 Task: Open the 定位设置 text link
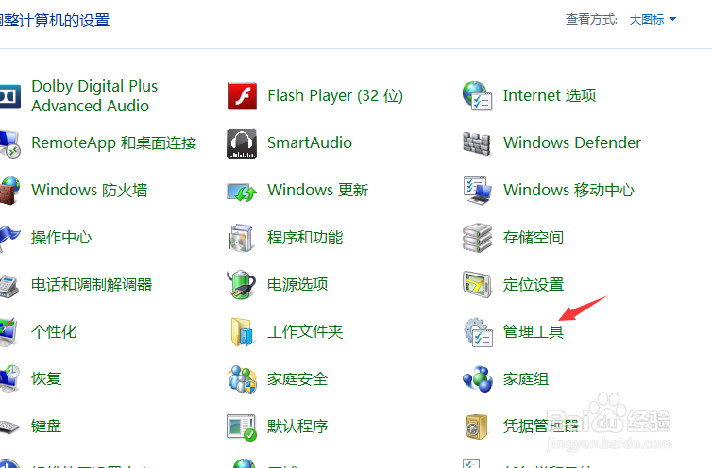click(534, 285)
